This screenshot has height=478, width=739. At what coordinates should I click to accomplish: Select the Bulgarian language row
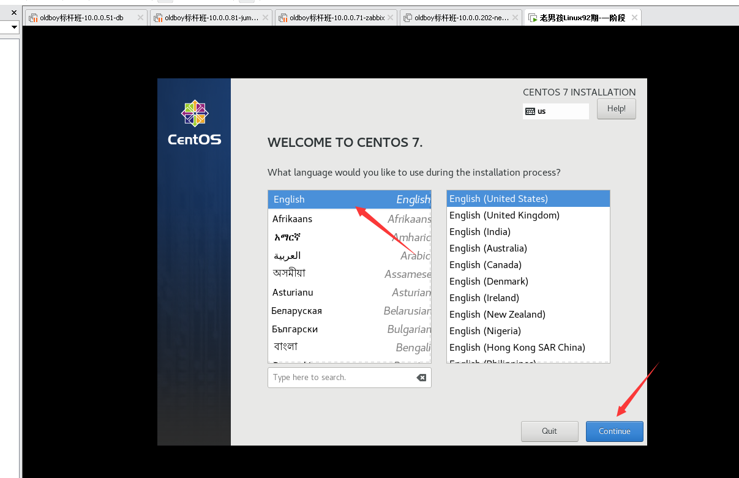[x=349, y=329]
